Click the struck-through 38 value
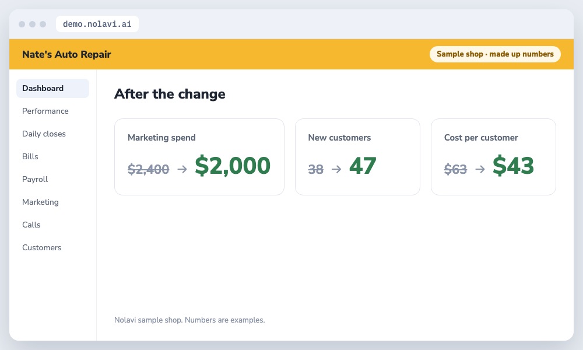Viewport: 583px width, 350px height. 315,169
